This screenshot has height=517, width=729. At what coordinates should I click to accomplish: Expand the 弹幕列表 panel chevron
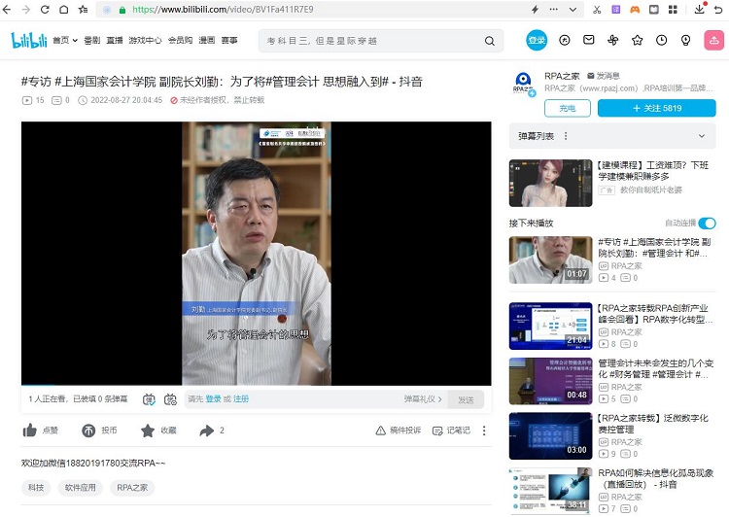point(702,136)
